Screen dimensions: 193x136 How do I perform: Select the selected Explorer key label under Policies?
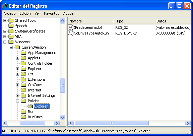42,106
